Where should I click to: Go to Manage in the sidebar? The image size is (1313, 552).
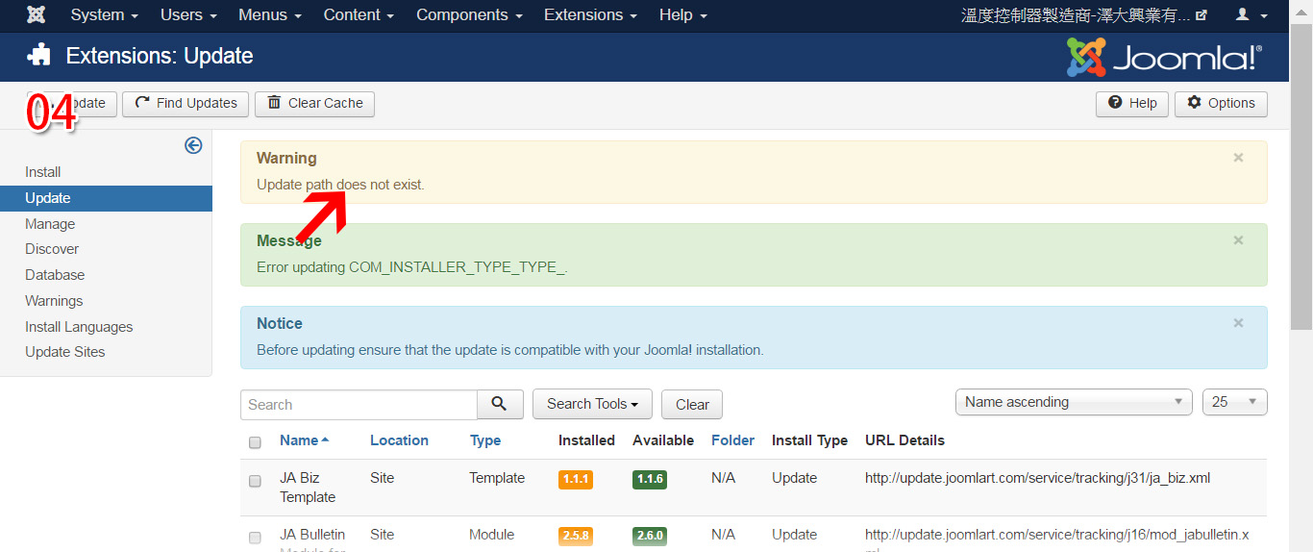[50, 224]
